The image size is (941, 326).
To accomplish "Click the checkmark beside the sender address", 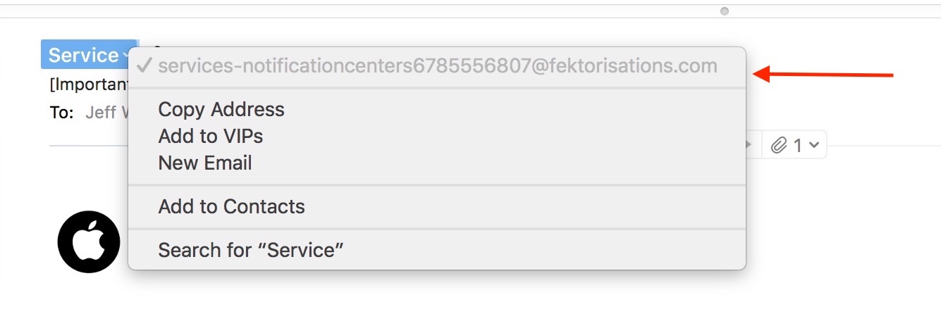I will (144, 66).
